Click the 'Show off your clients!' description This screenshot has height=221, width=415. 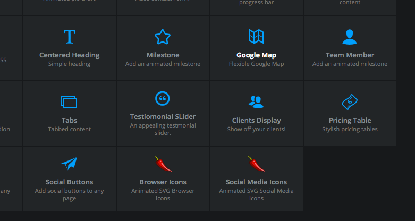[256, 129]
